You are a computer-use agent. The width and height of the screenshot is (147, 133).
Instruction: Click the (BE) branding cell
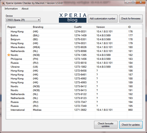pos(35,39)
